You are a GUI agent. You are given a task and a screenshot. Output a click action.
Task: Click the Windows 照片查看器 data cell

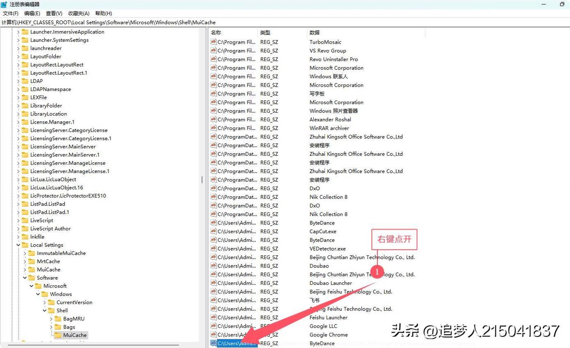pos(334,111)
